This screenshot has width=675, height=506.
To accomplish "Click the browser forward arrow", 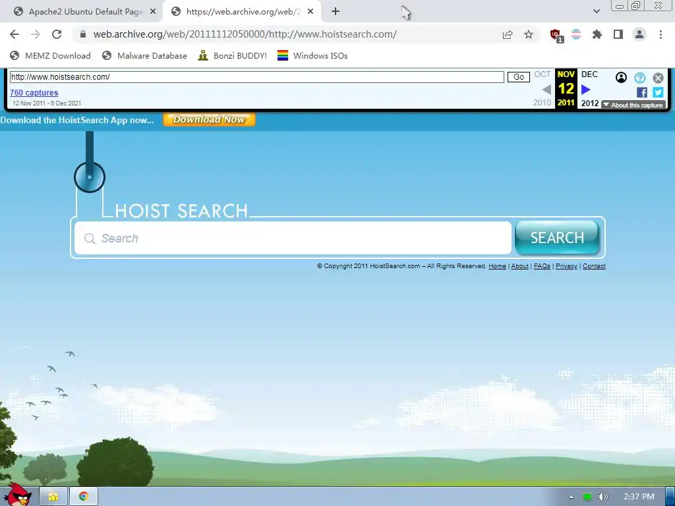I will click(36, 34).
